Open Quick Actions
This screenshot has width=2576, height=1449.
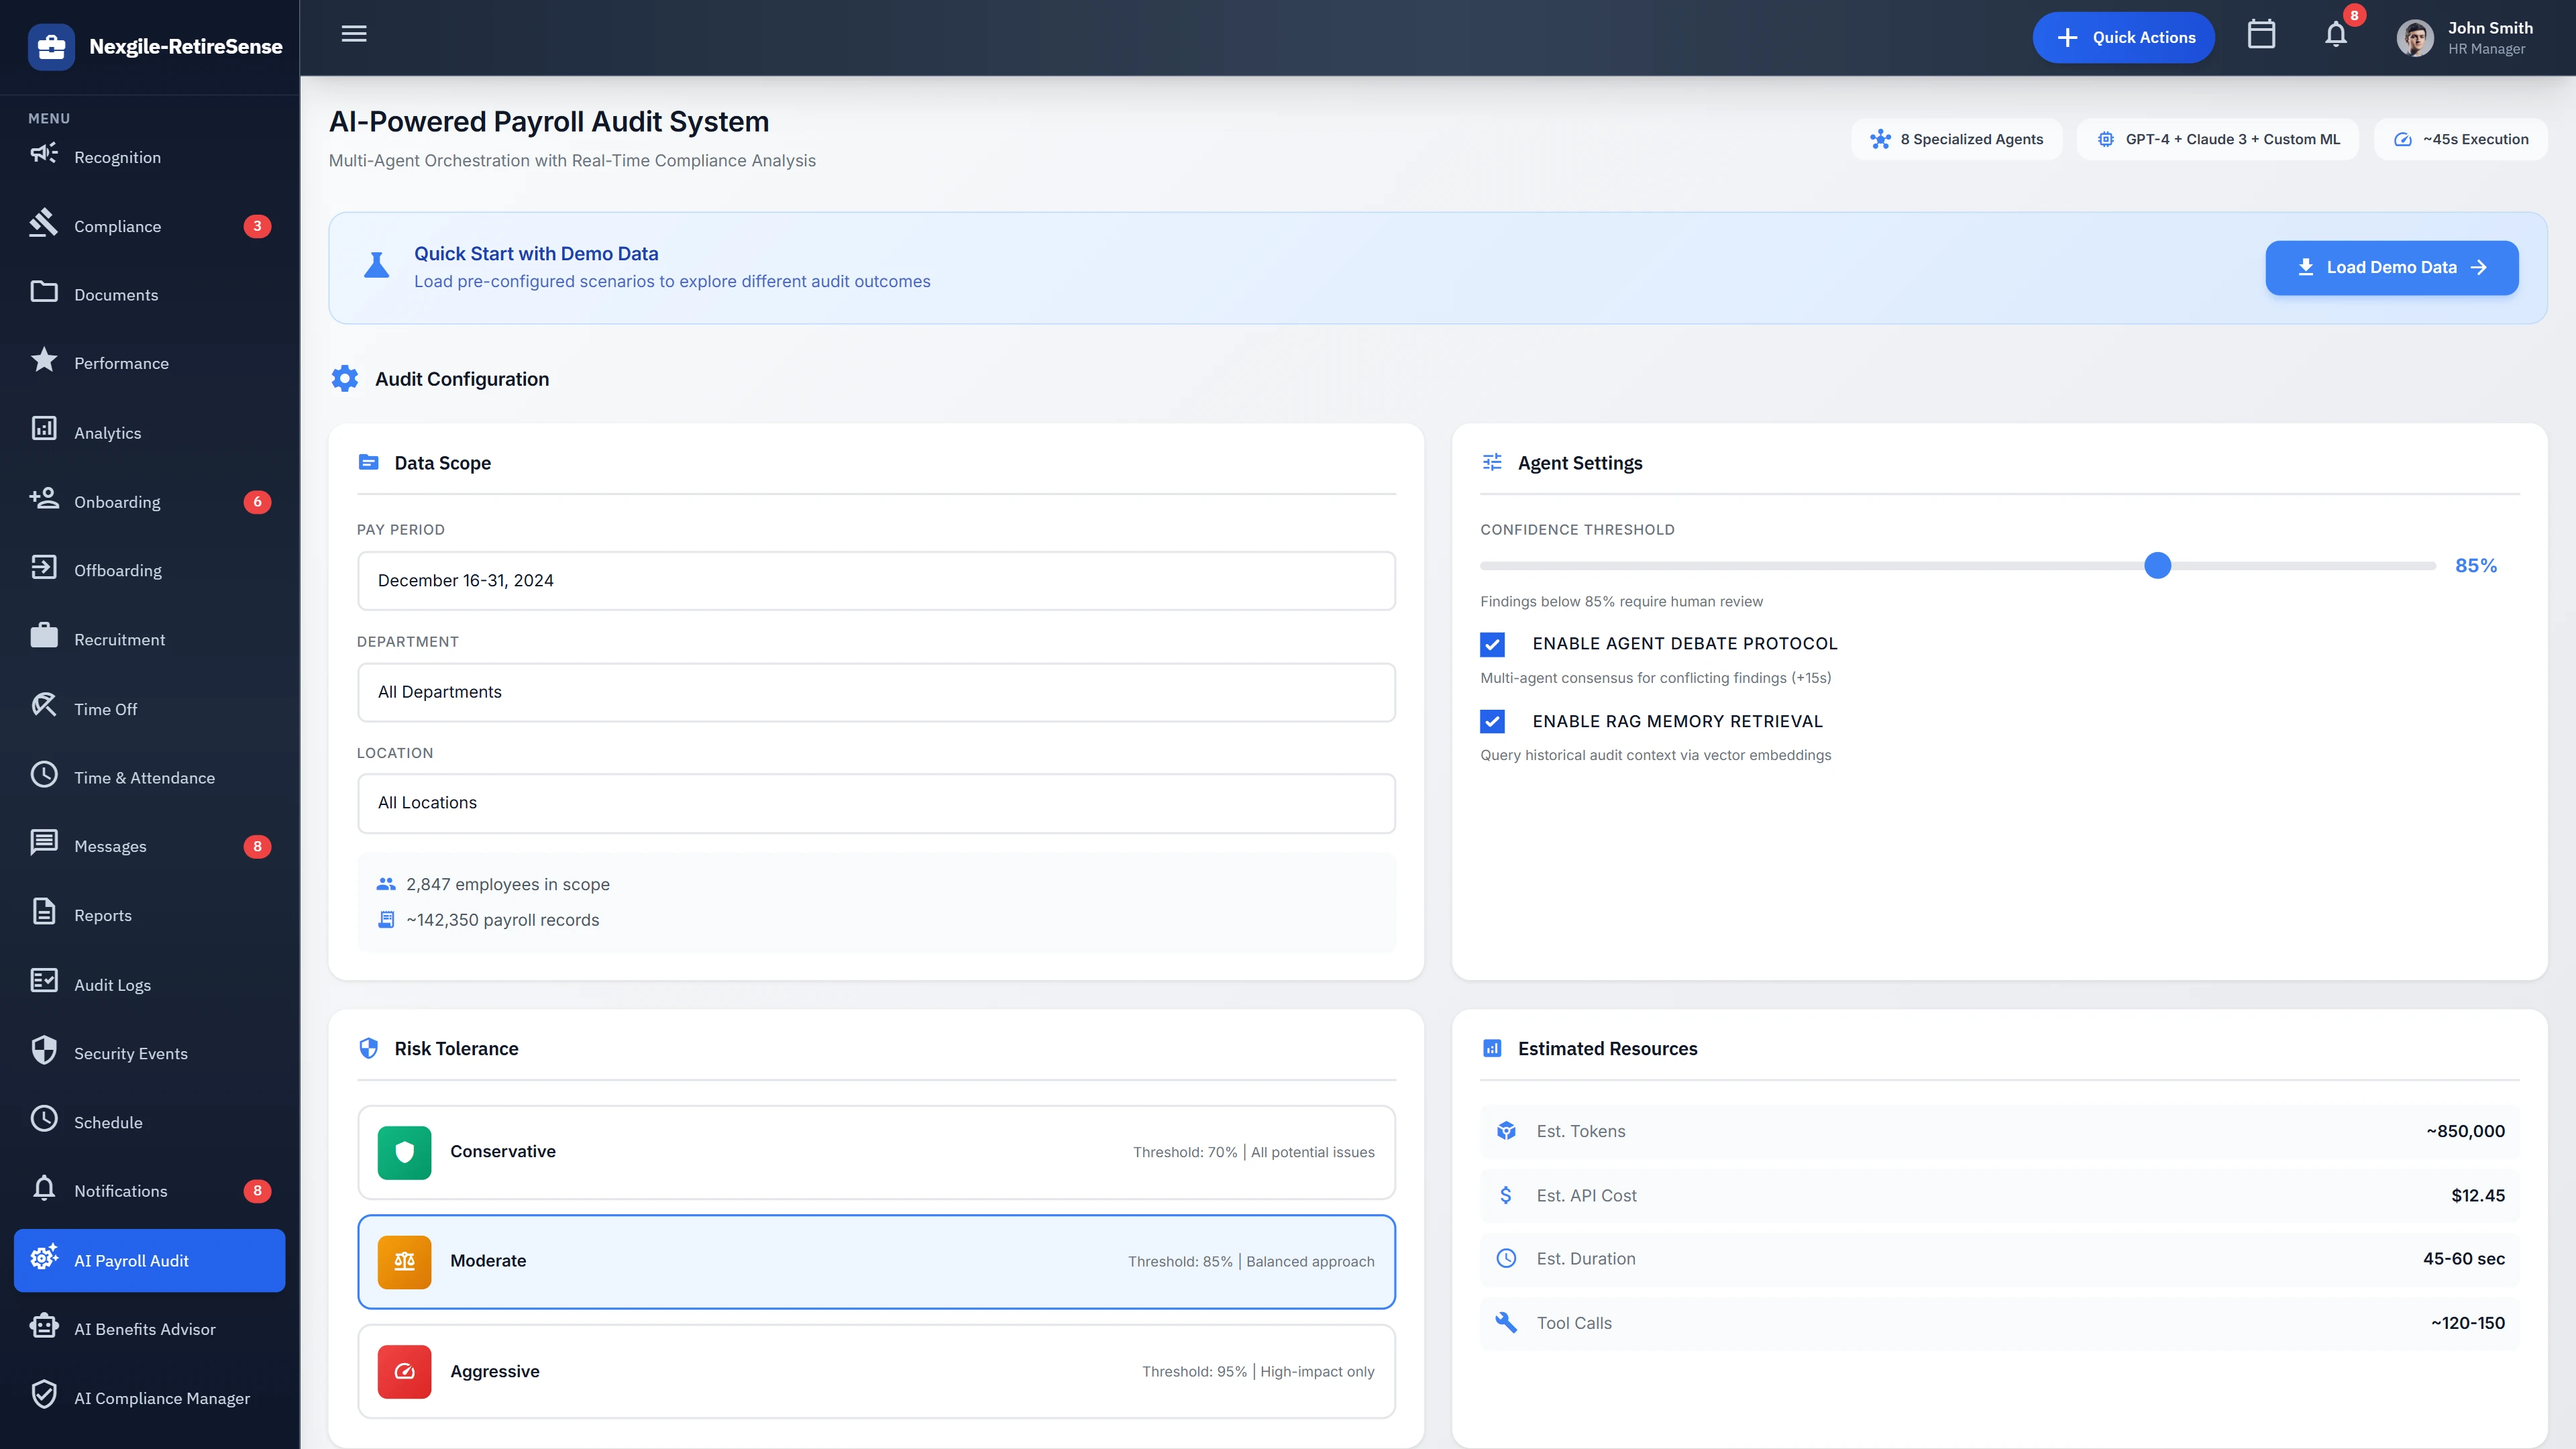[2123, 36]
